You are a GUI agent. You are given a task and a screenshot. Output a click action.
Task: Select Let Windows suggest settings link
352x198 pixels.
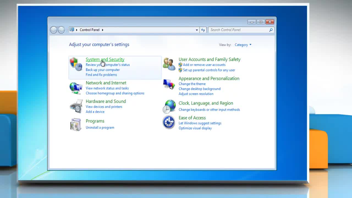(x=200, y=123)
